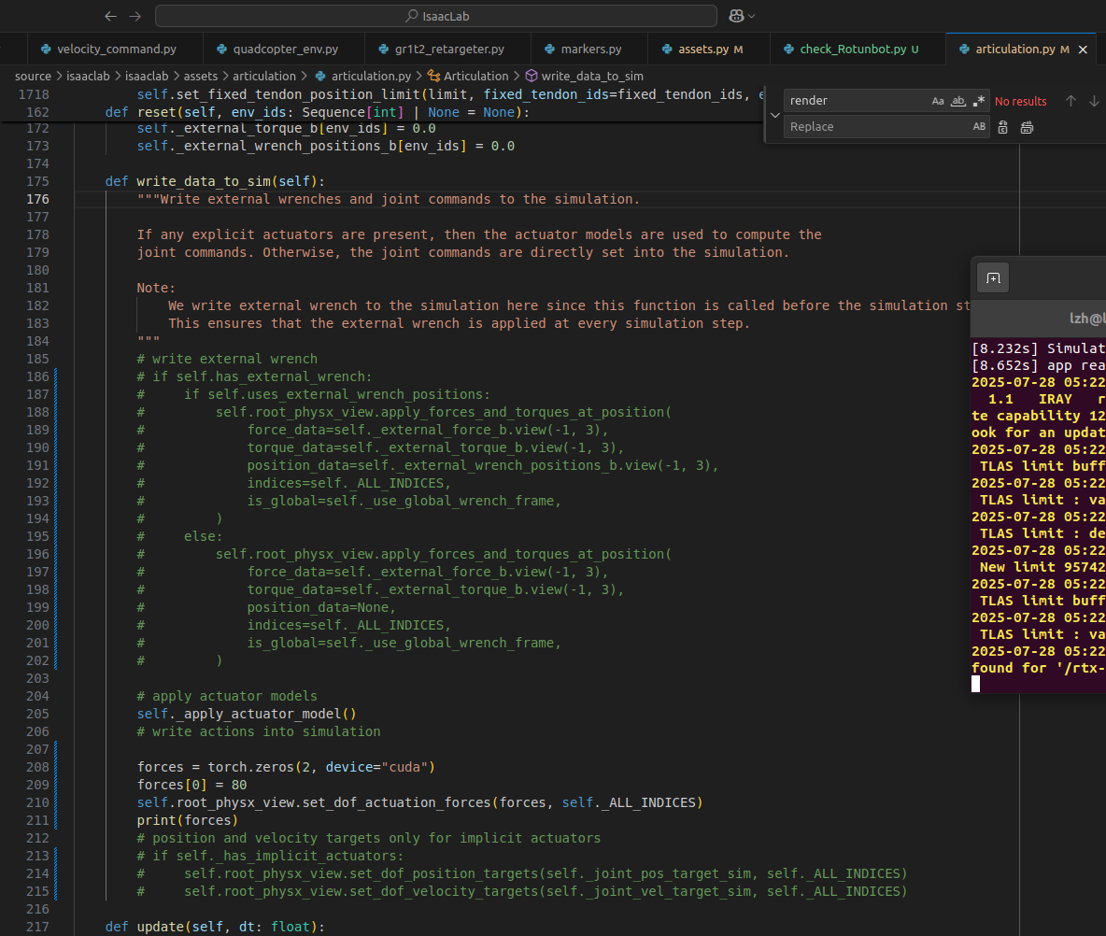Expand the Copilot dropdown chevron
The width and height of the screenshot is (1106, 936).
point(752,16)
